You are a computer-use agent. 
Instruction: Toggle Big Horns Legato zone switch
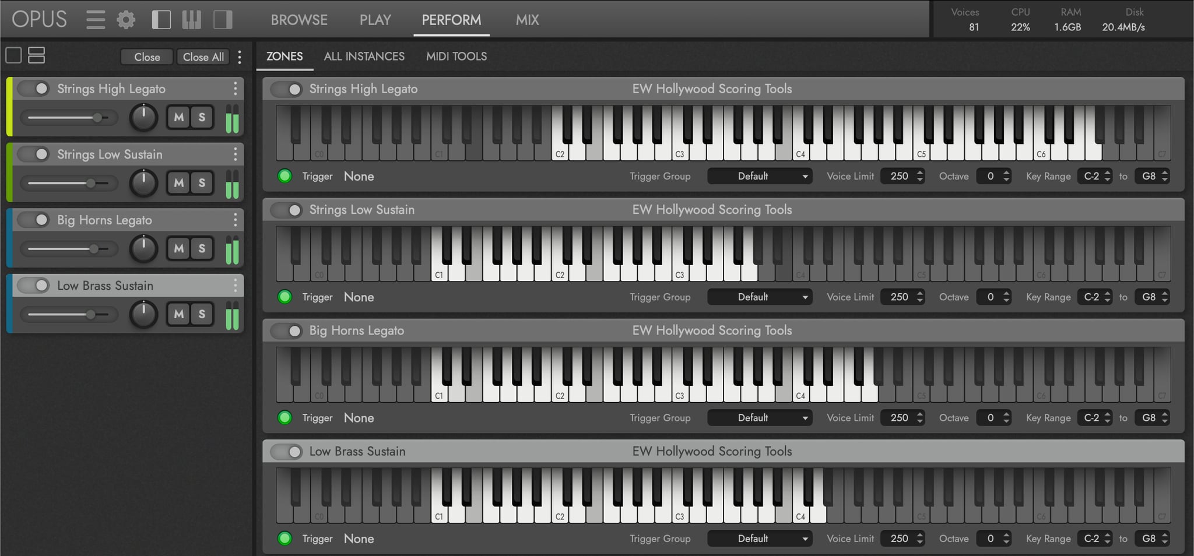286,331
